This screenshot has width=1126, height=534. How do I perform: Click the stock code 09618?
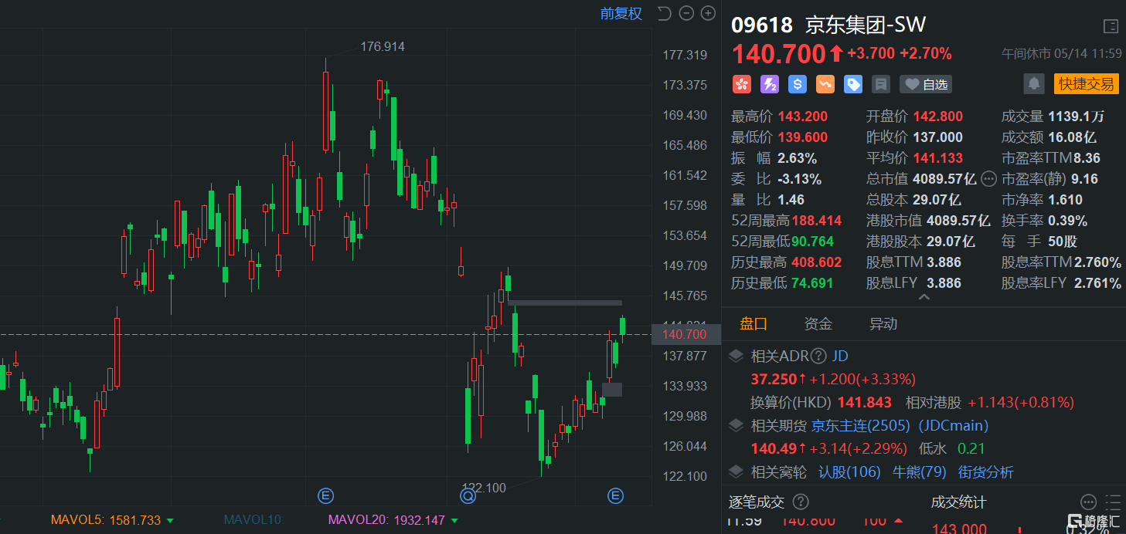point(762,25)
